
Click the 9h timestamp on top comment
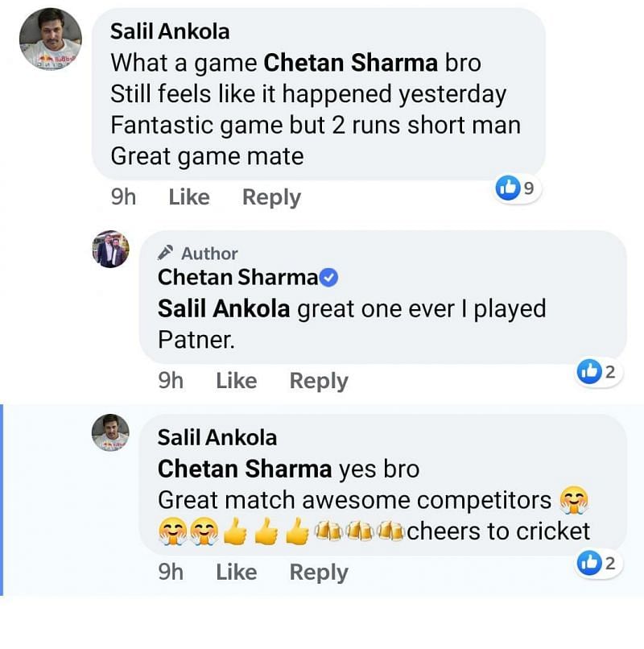click(x=123, y=197)
